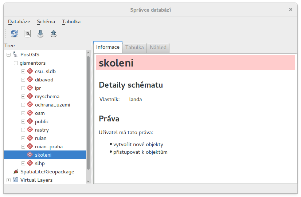Switch to the Informace tab
This screenshot has height=197, width=301.
pos(108,47)
